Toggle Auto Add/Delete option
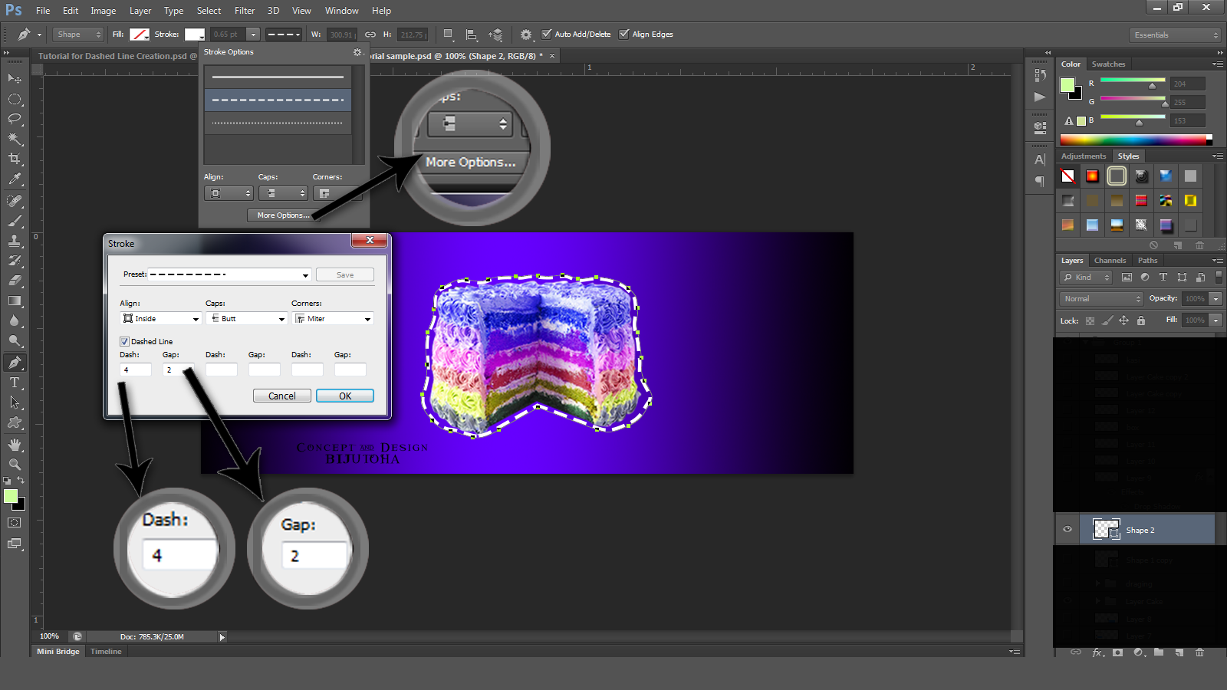The height and width of the screenshot is (690, 1227). click(548, 34)
